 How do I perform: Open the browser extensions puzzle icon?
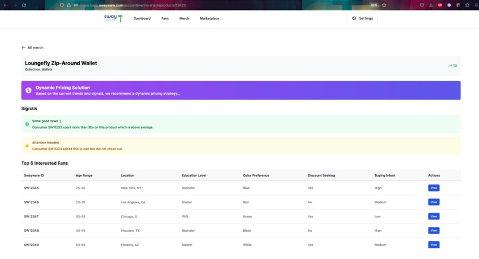[467, 5]
